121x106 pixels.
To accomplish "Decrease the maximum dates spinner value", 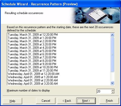I will [x=113, y=92].
